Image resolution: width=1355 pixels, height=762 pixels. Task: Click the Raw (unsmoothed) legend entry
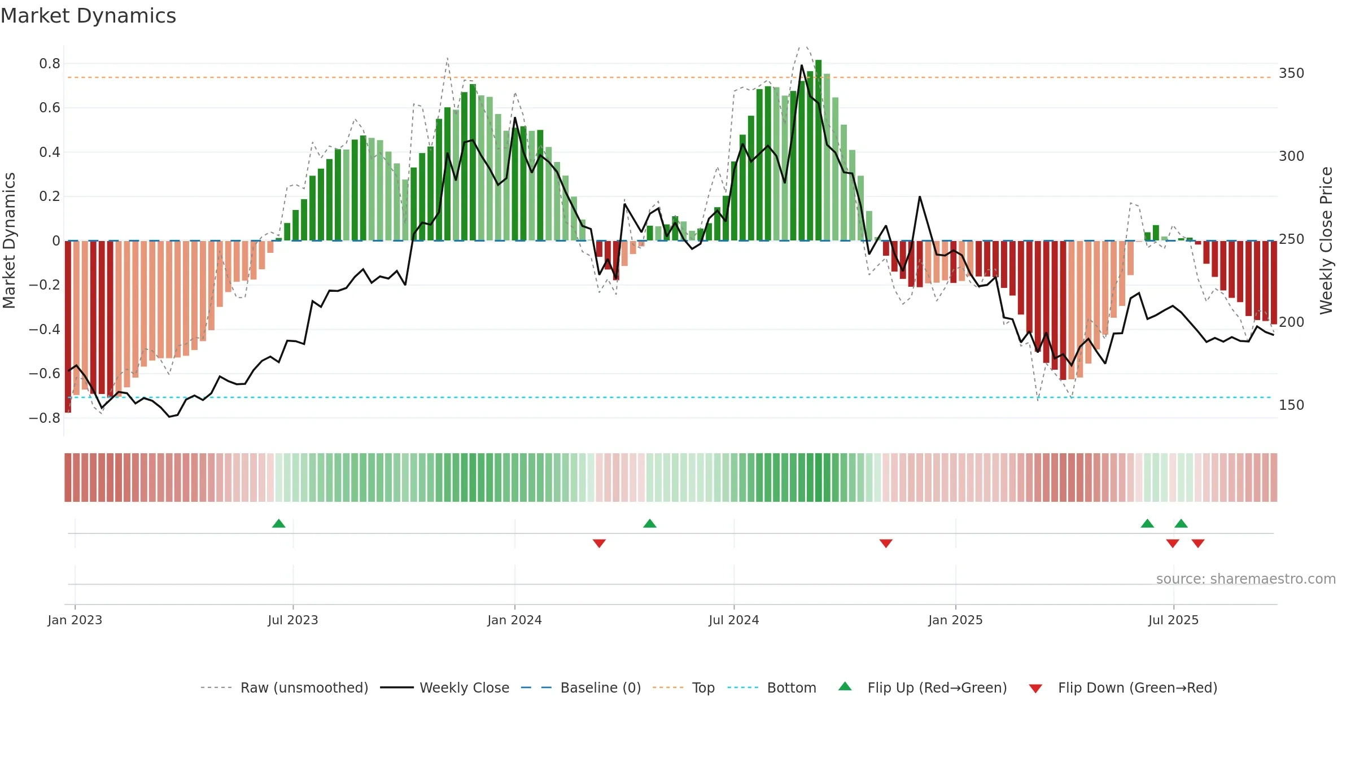tap(284, 687)
